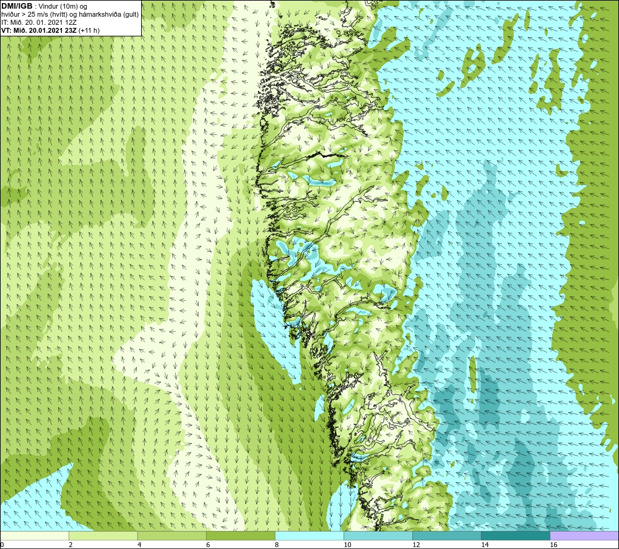The image size is (619, 549).
Task: Click the 10–12 m/s cyan legend swatch
Action: click(378, 535)
